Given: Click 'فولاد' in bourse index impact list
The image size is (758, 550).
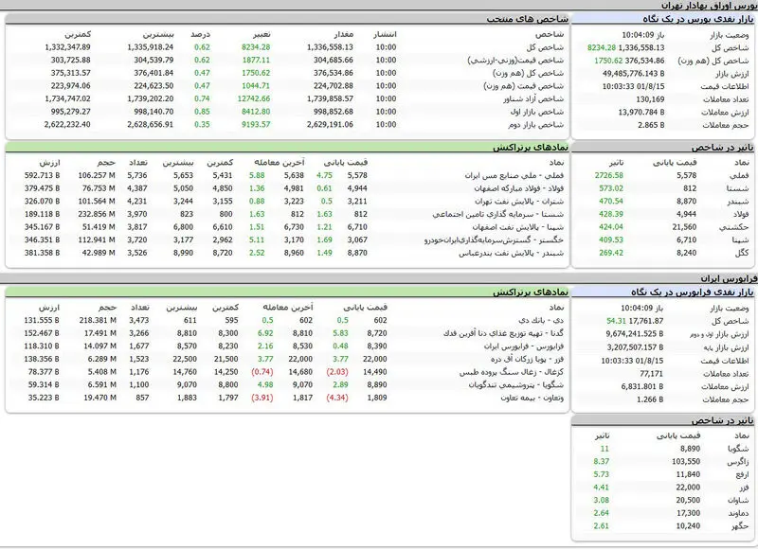Looking at the screenshot, I should (740, 214).
